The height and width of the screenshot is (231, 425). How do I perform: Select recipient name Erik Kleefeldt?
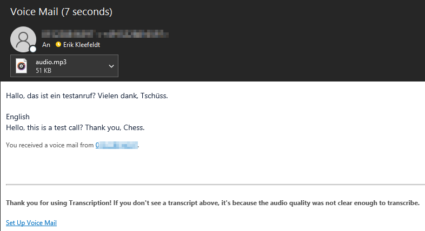point(82,45)
